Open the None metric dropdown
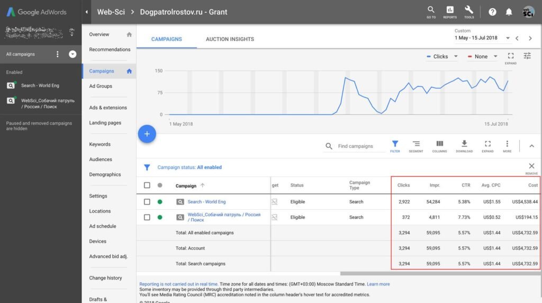The height and width of the screenshot is (303, 542). 483,56
